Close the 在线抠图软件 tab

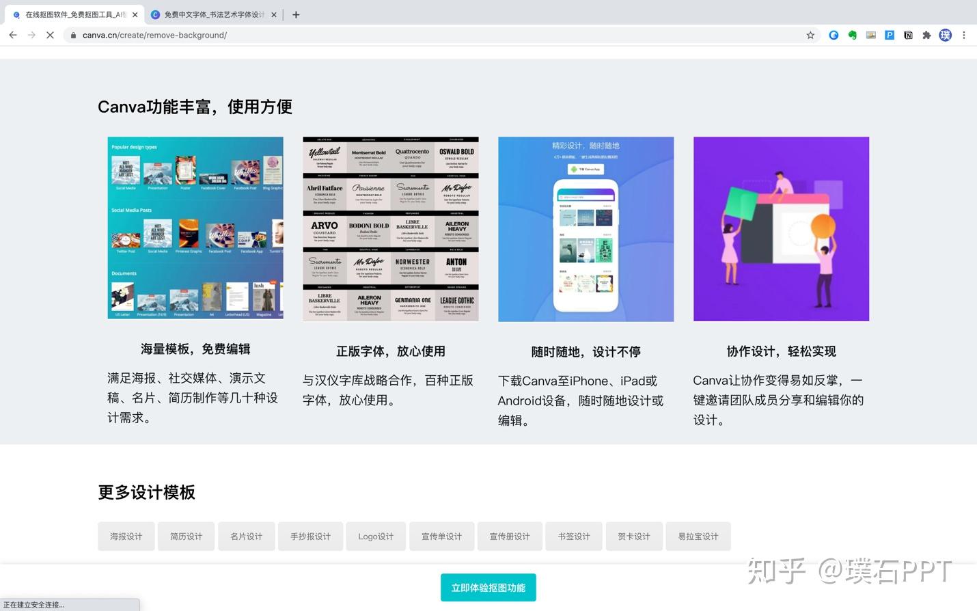pos(135,14)
